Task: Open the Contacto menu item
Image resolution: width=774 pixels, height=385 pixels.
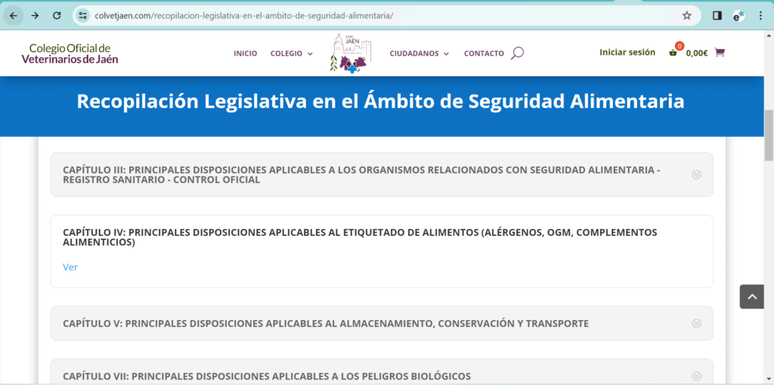Action: click(x=484, y=54)
